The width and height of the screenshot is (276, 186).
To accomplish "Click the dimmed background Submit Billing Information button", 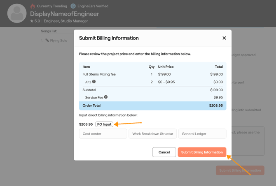I will tap(240, 170).
